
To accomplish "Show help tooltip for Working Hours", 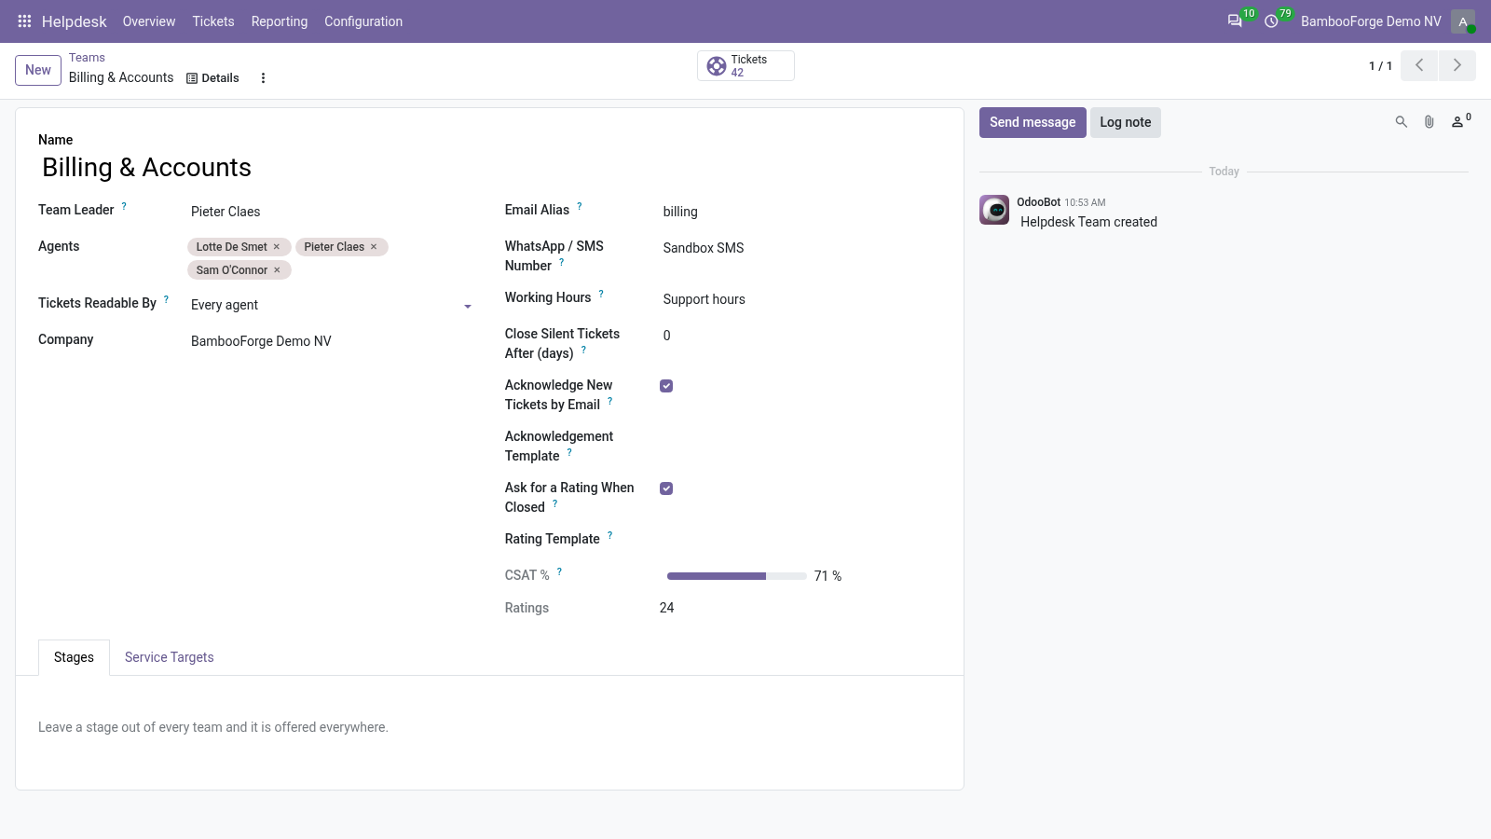I will tap(601, 294).
